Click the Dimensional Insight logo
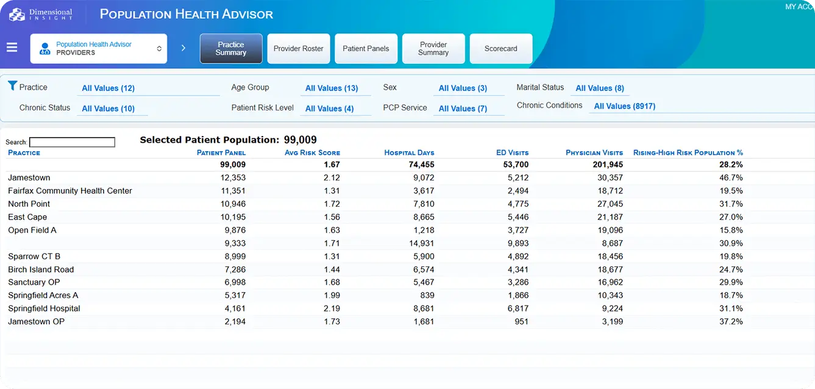Image resolution: width=815 pixels, height=389 pixels. pyautogui.click(x=41, y=14)
